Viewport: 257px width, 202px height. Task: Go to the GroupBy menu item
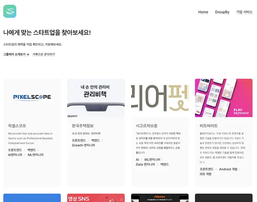coord(222,12)
